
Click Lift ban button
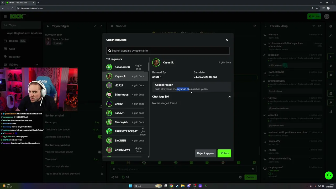point(224,153)
